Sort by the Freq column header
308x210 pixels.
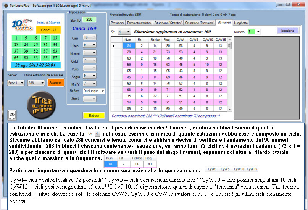[x=168, y=40]
